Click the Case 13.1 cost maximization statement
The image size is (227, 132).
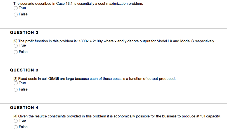pyautogui.click(x=78, y=4)
